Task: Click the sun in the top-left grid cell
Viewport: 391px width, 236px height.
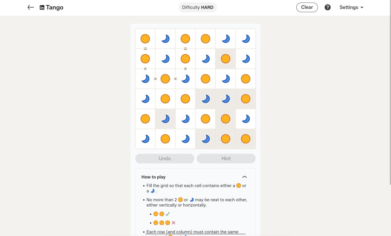Action: 145,39
